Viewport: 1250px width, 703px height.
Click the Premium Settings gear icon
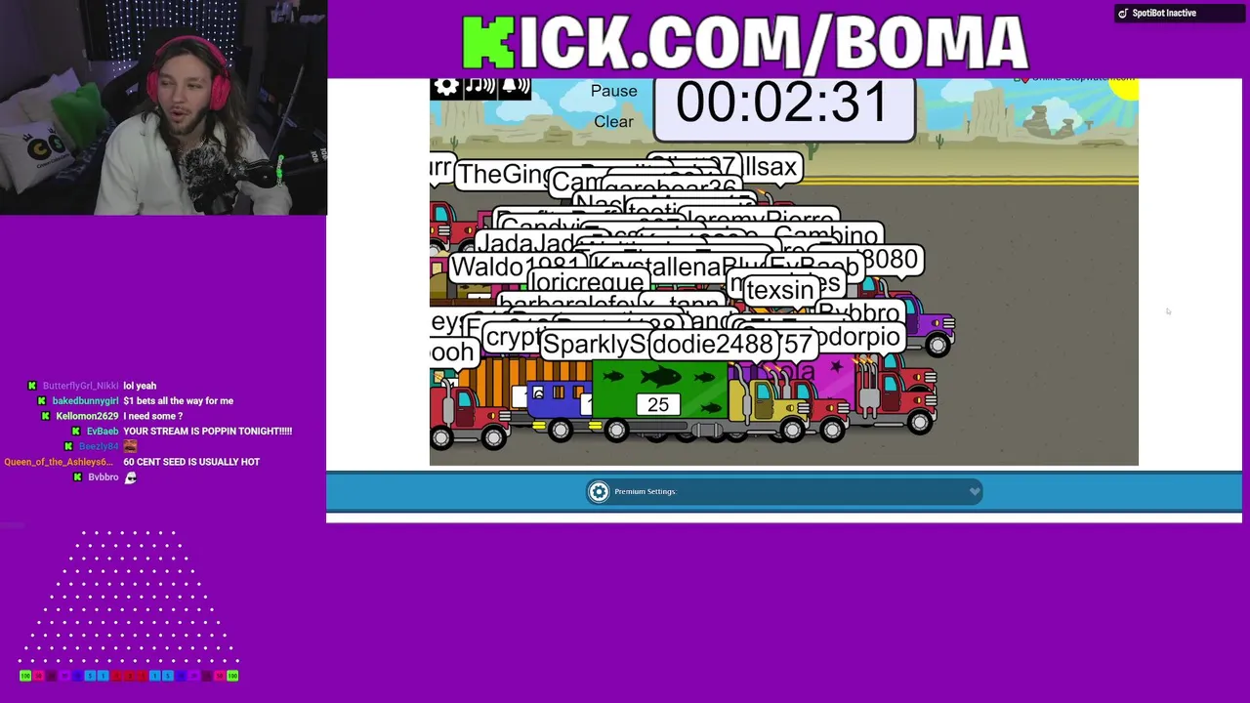(599, 491)
